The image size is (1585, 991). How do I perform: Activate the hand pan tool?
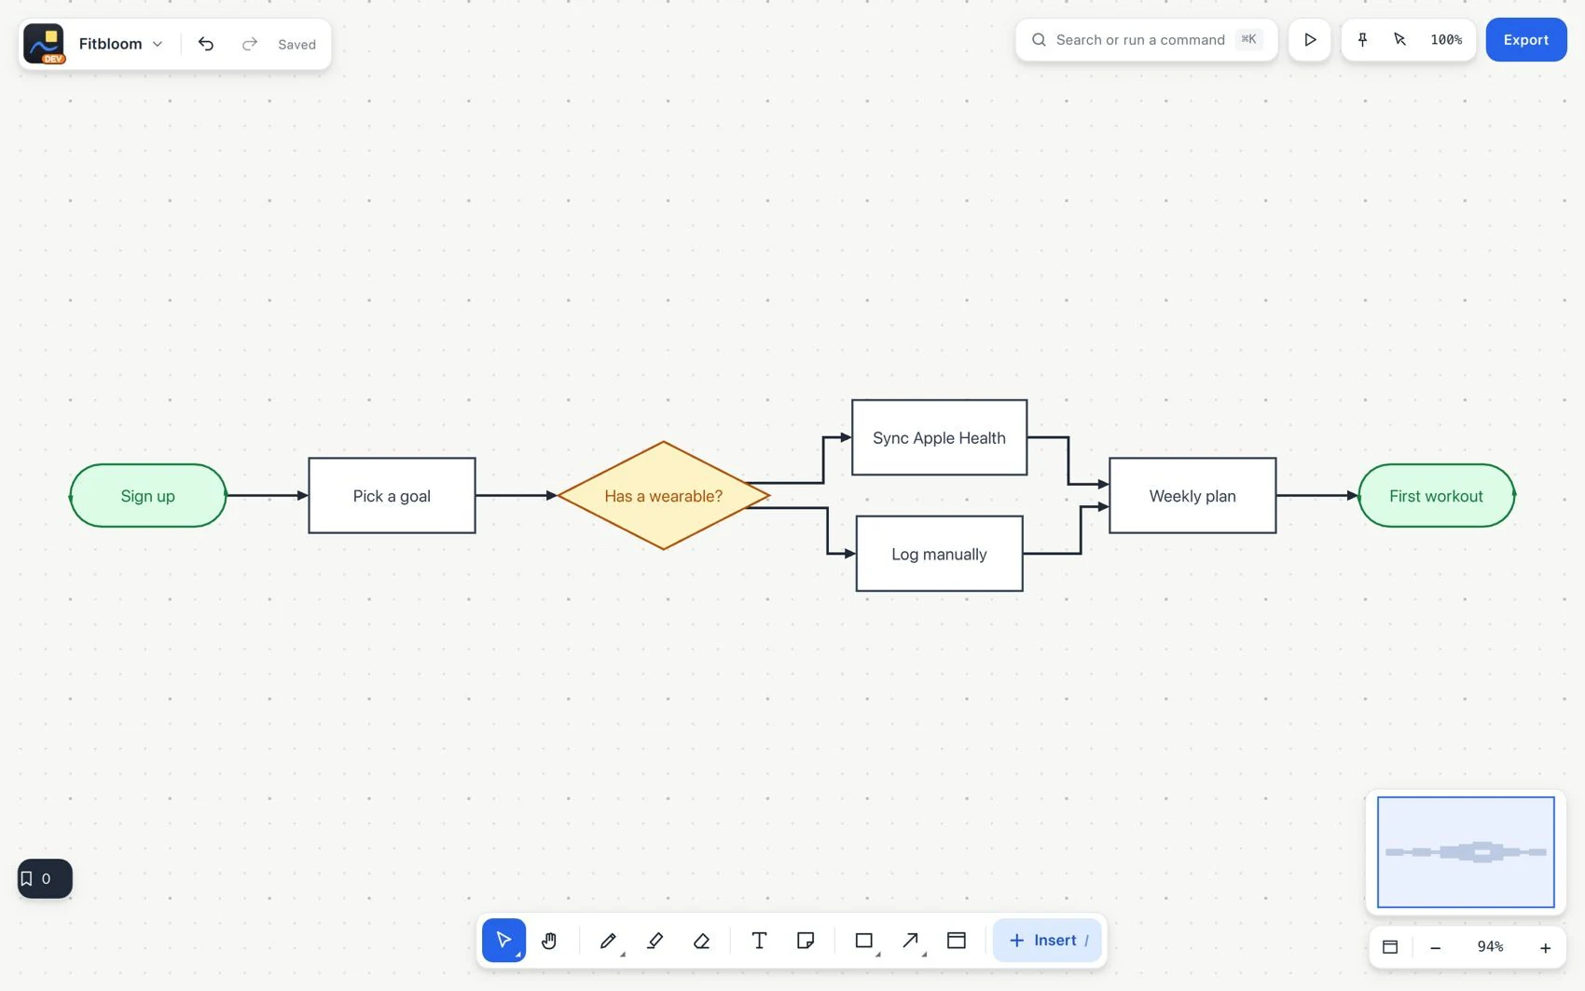tap(549, 940)
